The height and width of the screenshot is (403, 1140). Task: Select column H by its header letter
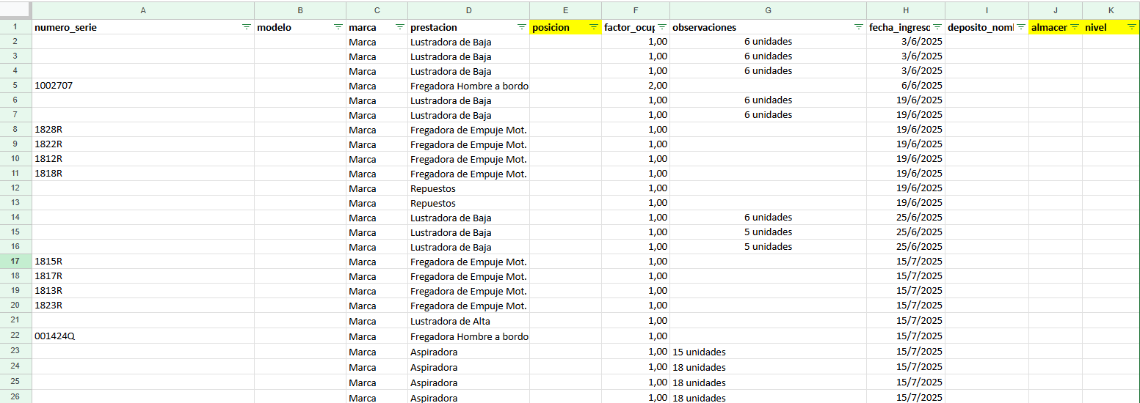(x=906, y=10)
